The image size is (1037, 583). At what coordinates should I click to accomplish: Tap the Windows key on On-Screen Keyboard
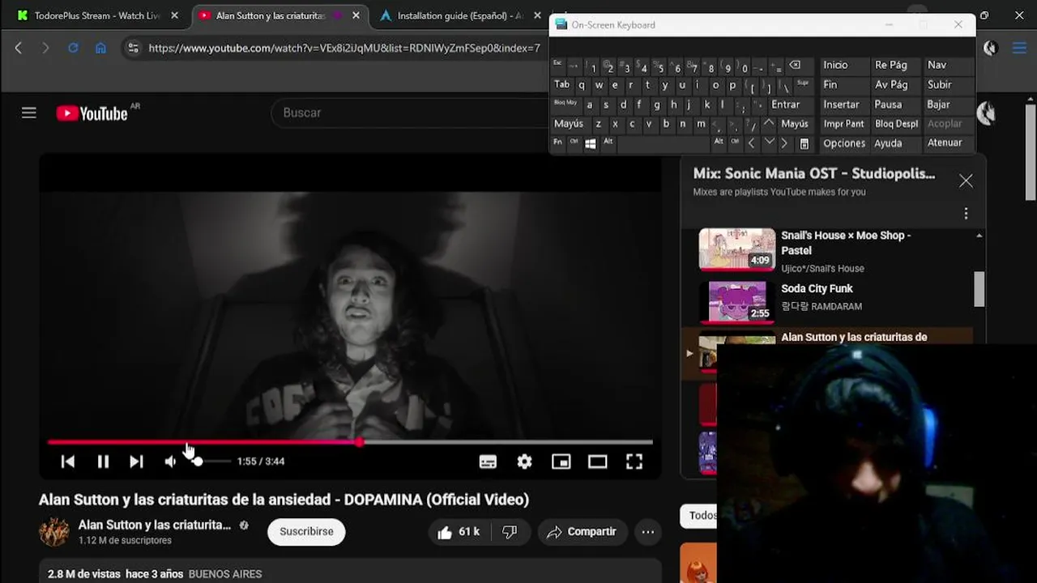coord(591,143)
